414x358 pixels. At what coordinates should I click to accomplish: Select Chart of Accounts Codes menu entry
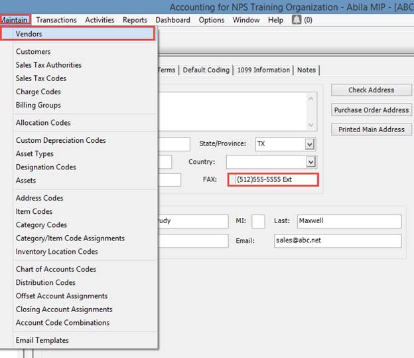[x=56, y=269]
